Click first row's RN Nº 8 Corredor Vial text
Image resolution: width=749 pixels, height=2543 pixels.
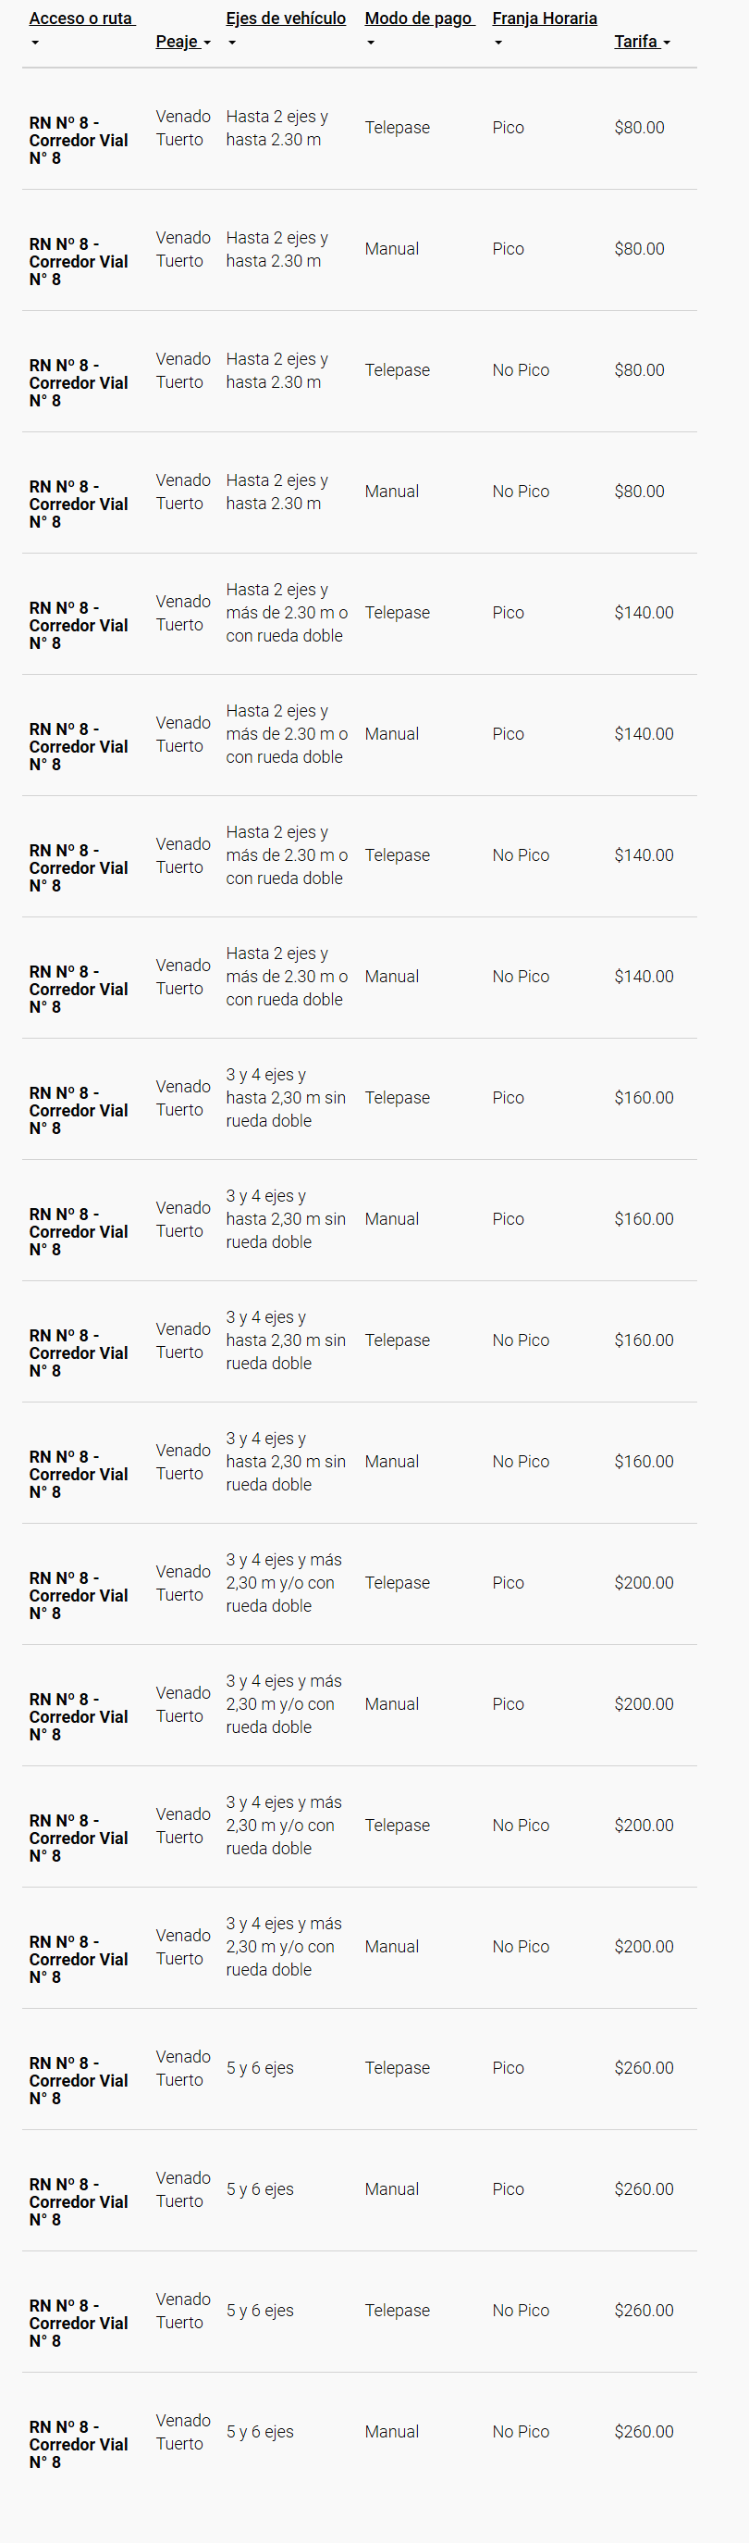click(79, 140)
